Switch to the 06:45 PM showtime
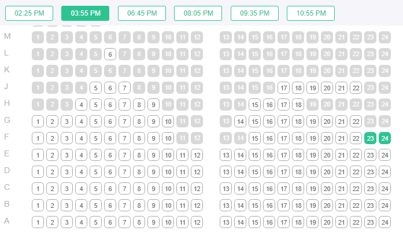The width and height of the screenshot is (403, 242). (x=142, y=13)
